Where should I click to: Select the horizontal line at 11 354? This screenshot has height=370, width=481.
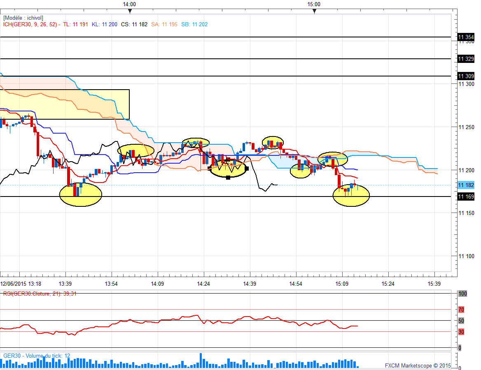(226, 37)
